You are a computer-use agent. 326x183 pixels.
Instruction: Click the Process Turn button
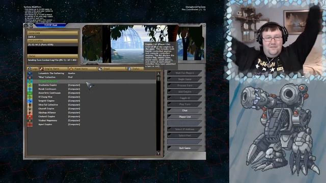[184, 85]
